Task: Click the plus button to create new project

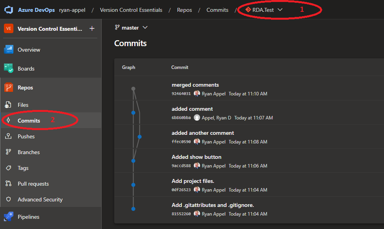Action: point(91,28)
